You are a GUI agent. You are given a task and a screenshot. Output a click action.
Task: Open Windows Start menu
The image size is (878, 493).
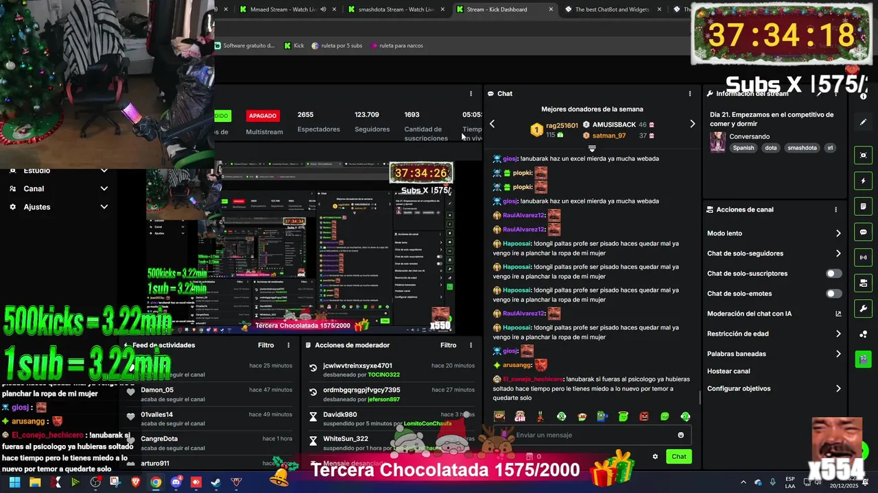pos(14,482)
